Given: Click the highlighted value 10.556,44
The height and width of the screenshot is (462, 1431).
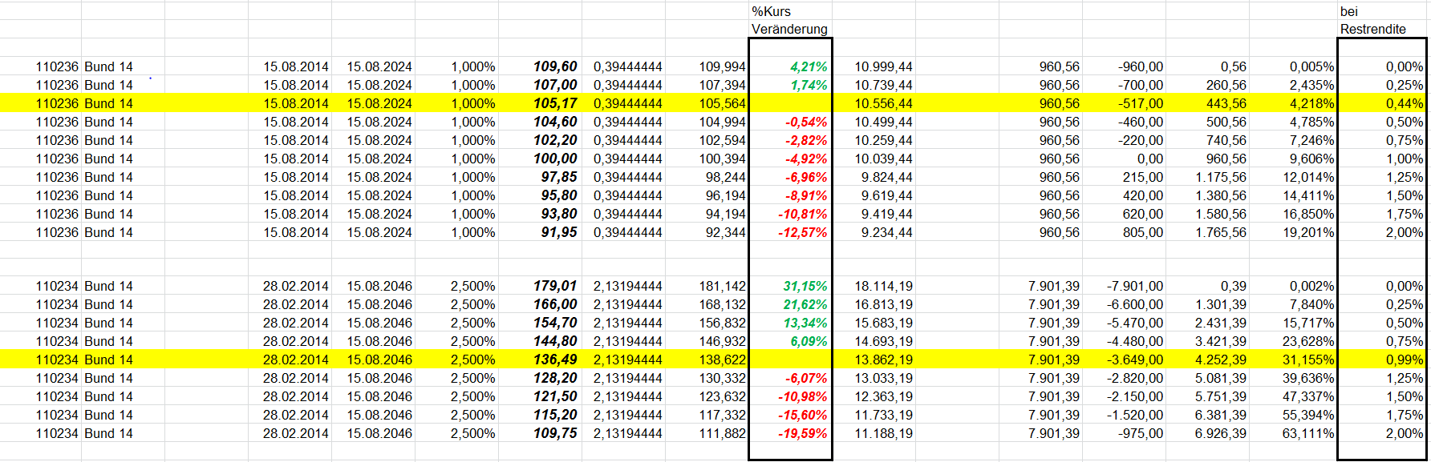Looking at the screenshot, I should (874, 103).
